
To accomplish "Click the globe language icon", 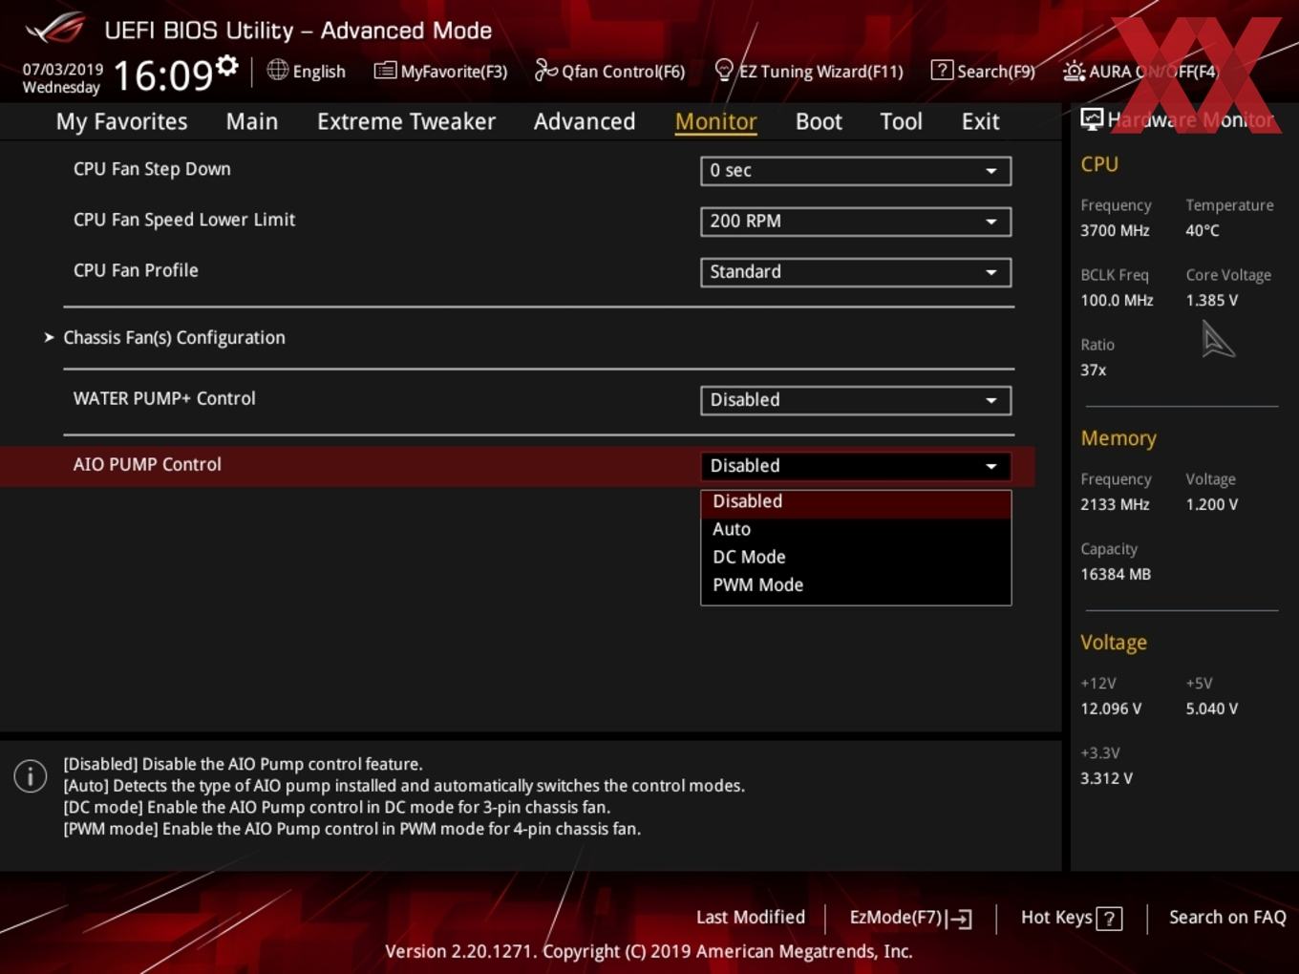I will 278,70.
